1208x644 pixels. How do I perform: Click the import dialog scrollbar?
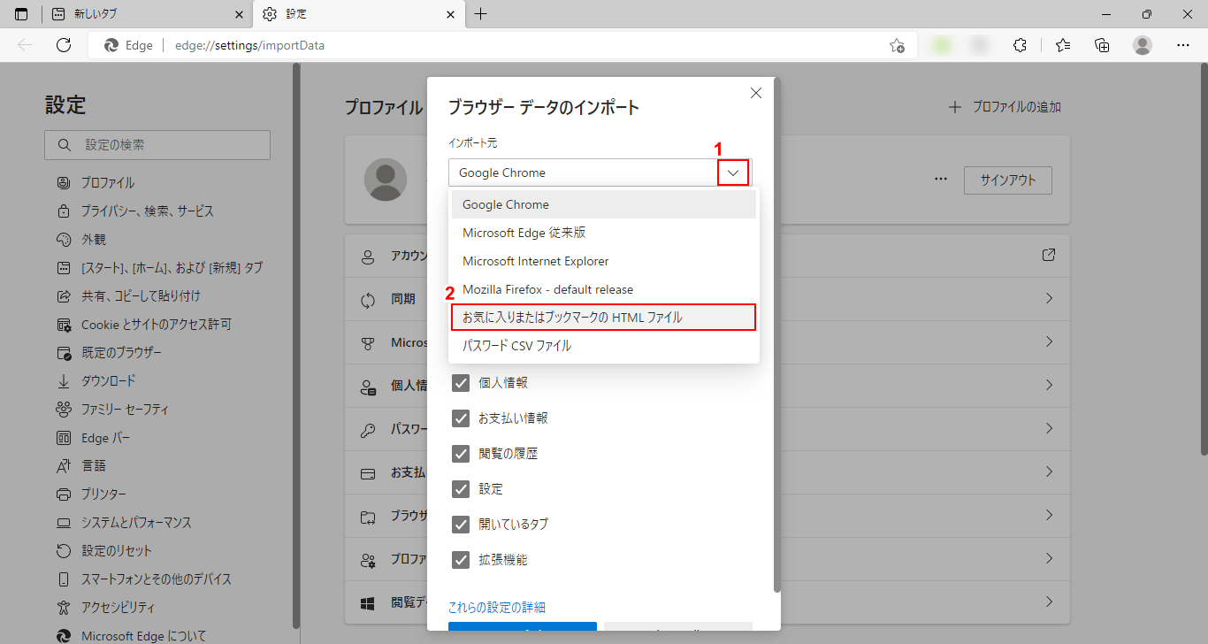(x=777, y=334)
